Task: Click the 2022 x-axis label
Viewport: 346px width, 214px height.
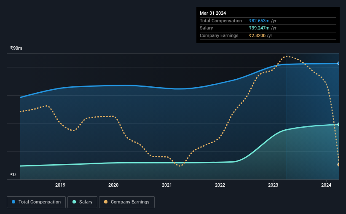Action: 220,185
